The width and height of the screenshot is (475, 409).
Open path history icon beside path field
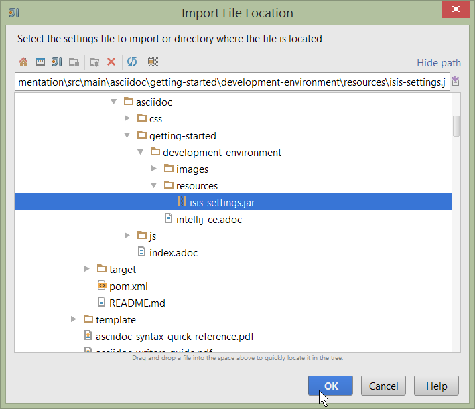point(456,82)
